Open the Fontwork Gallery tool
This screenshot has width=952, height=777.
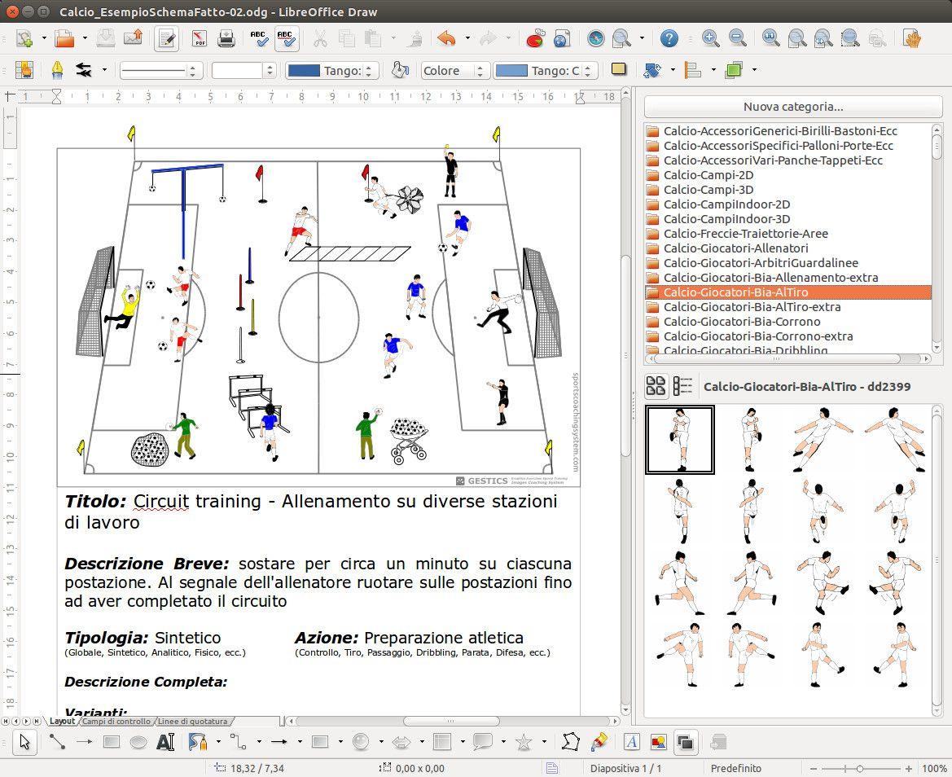(x=632, y=742)
